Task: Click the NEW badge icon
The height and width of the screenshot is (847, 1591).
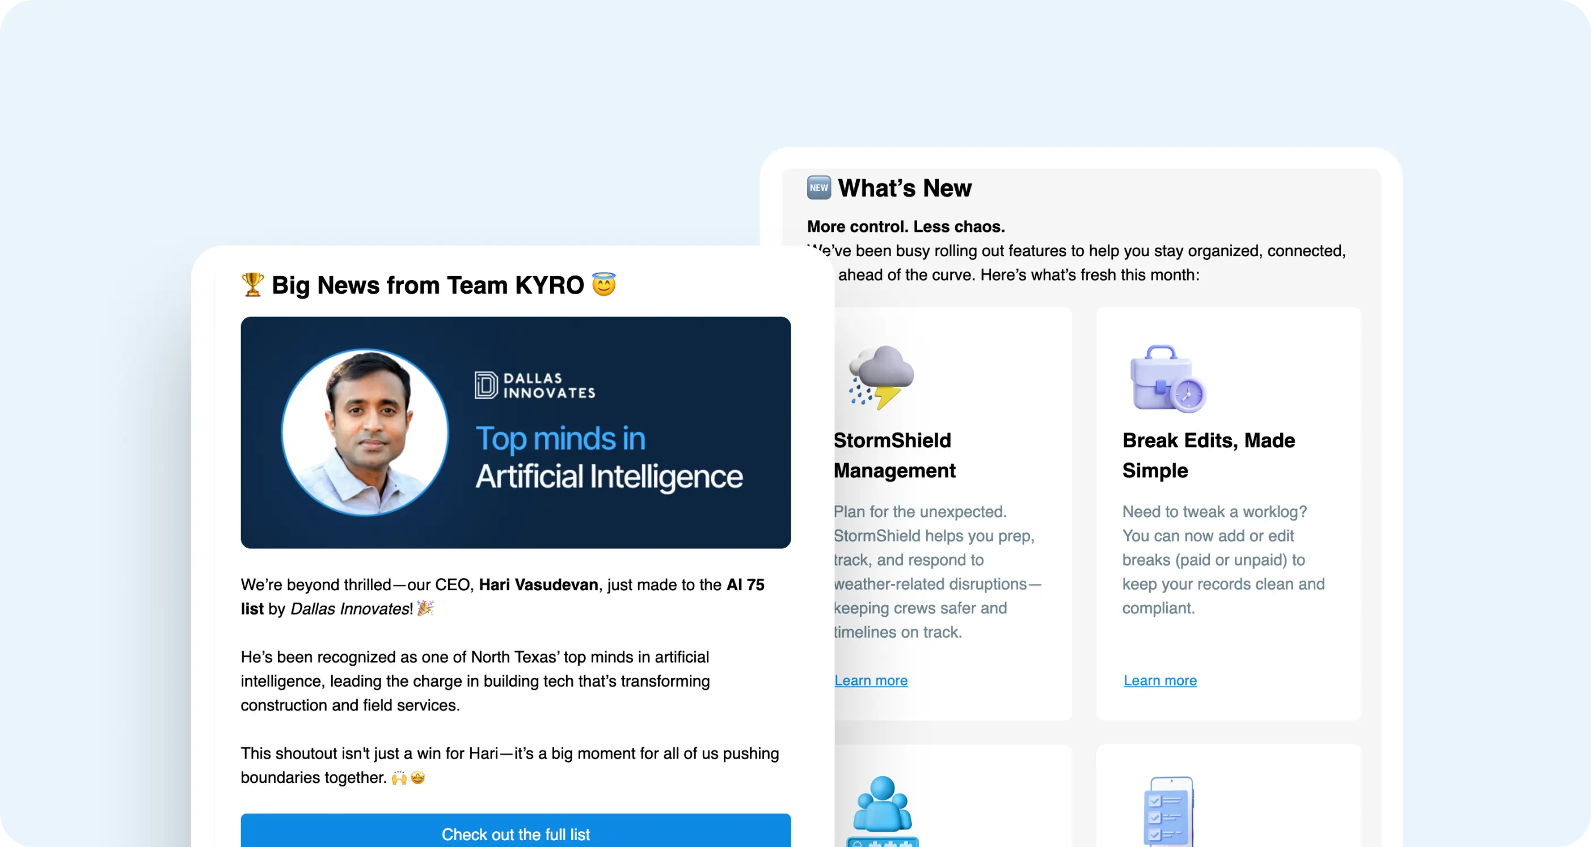Action: [819, 188]
